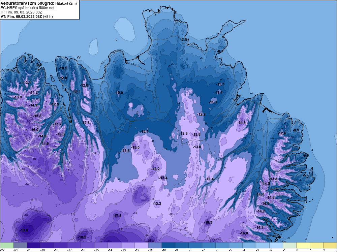Viewport: 337px width, 252px height.
Task: Click the -7.5 temperature value
Action: click(x=184, y=40)
